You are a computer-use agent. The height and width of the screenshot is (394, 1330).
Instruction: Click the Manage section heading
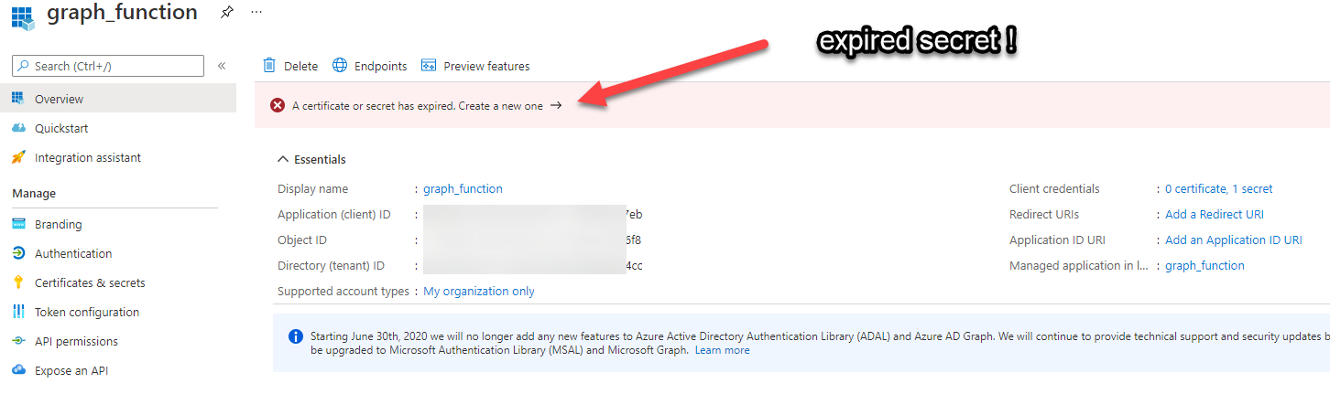click(x=34, y=193)
